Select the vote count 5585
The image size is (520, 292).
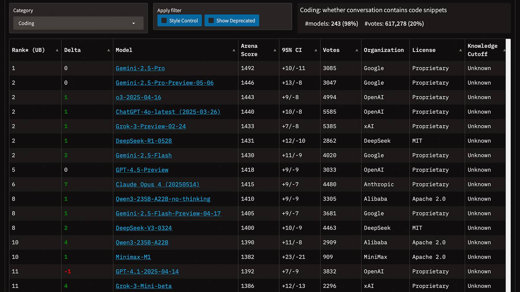[330, 112]
